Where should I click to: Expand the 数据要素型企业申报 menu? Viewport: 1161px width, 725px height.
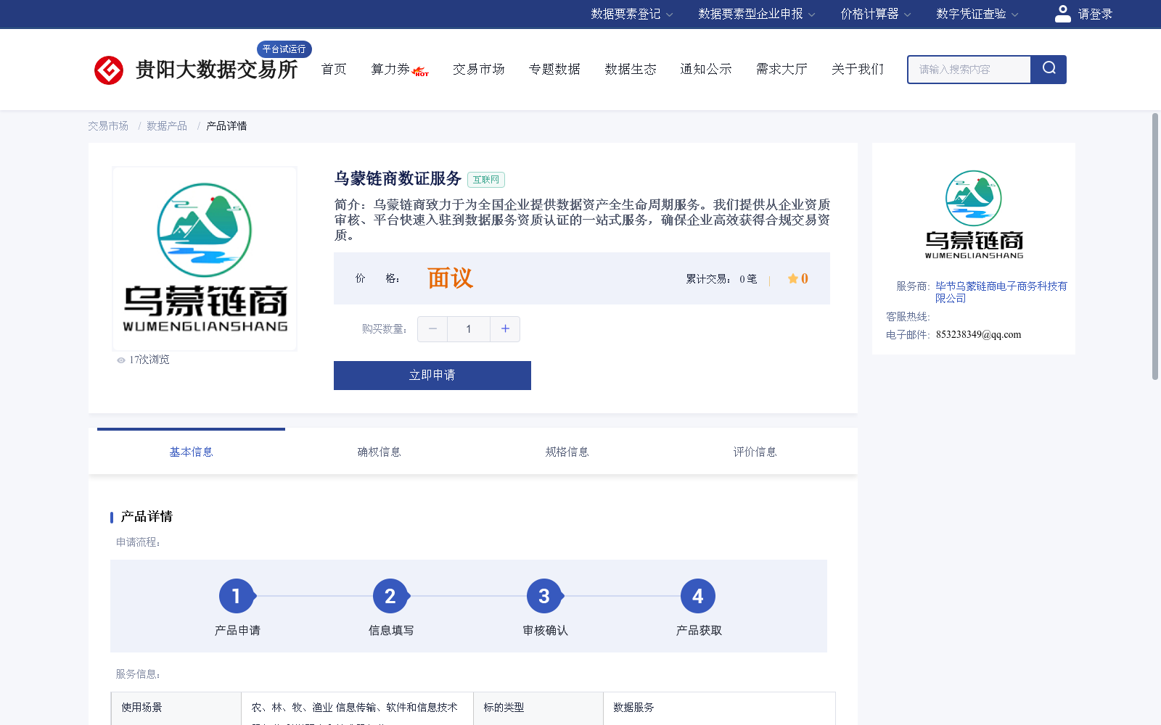click(757, 14)
